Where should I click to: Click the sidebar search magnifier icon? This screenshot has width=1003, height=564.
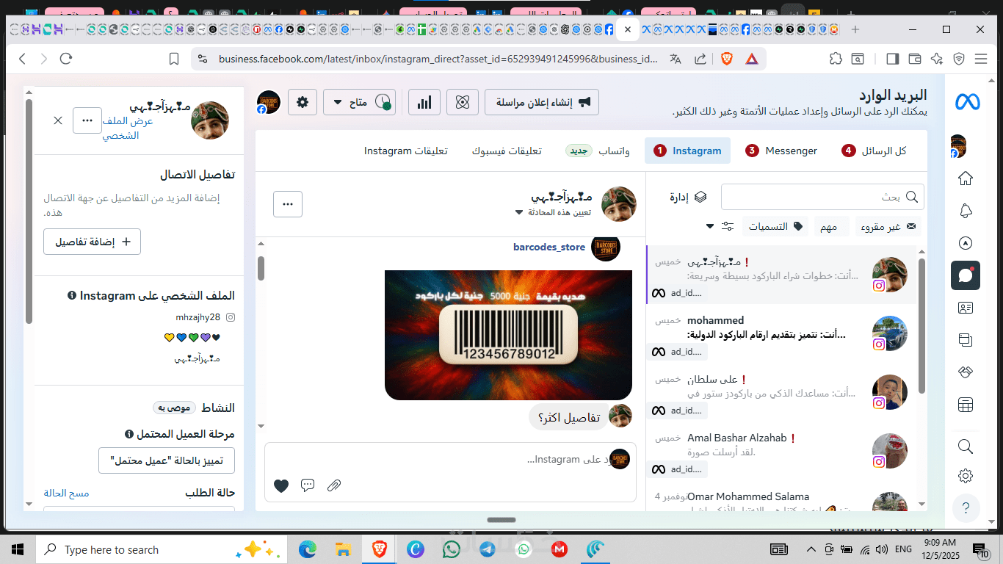(966, 446)
